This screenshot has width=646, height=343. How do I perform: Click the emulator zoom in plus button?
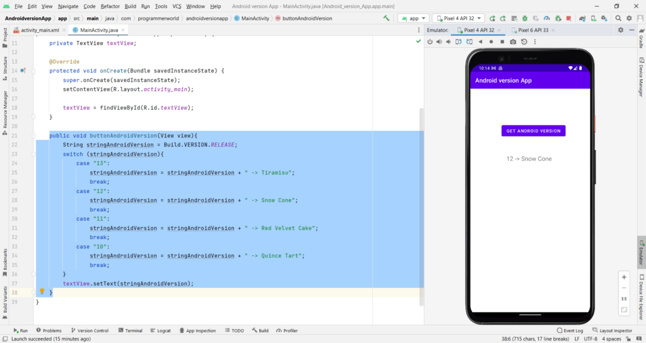pos(624,277)
